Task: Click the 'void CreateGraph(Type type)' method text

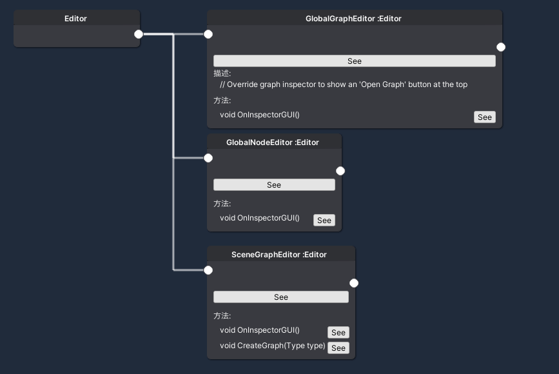Action: pos(272,346)
